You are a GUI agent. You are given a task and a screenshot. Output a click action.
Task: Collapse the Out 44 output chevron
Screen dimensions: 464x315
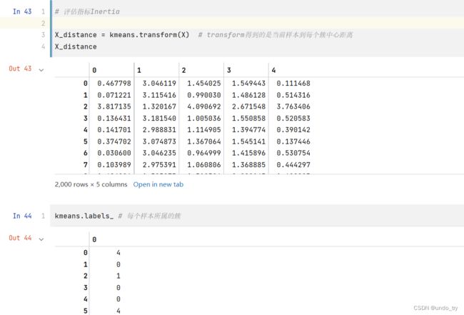(41, 238)
